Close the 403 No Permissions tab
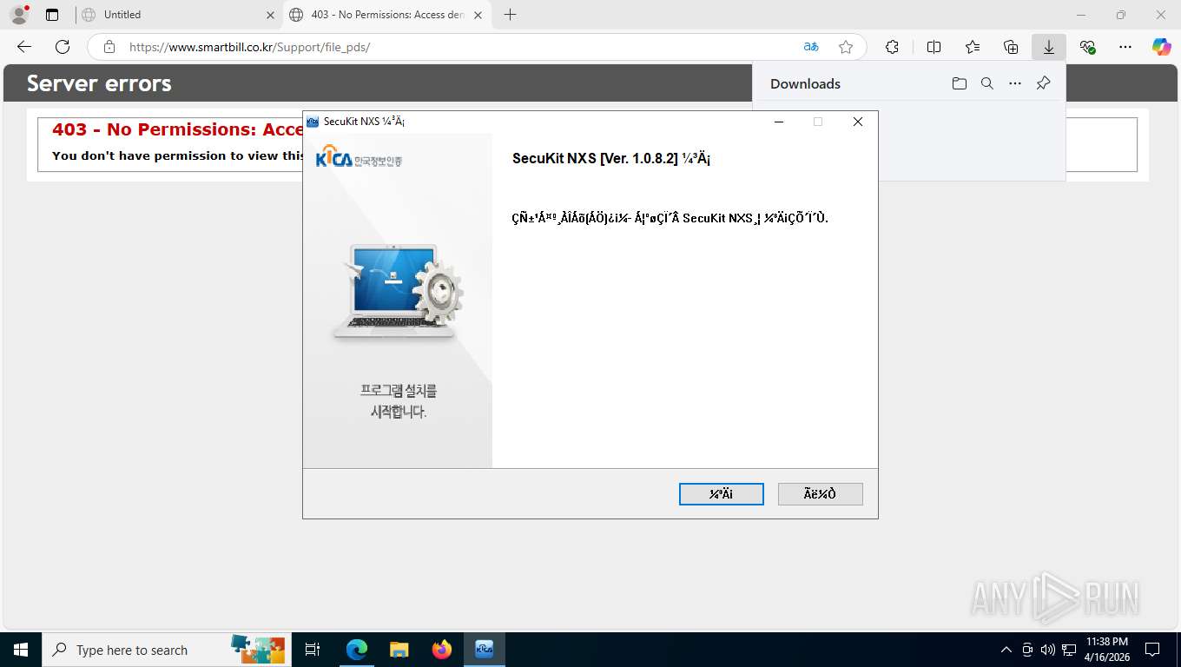 [x=478, y=15]
